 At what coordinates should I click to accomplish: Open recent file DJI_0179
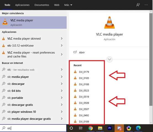point(84,72)
